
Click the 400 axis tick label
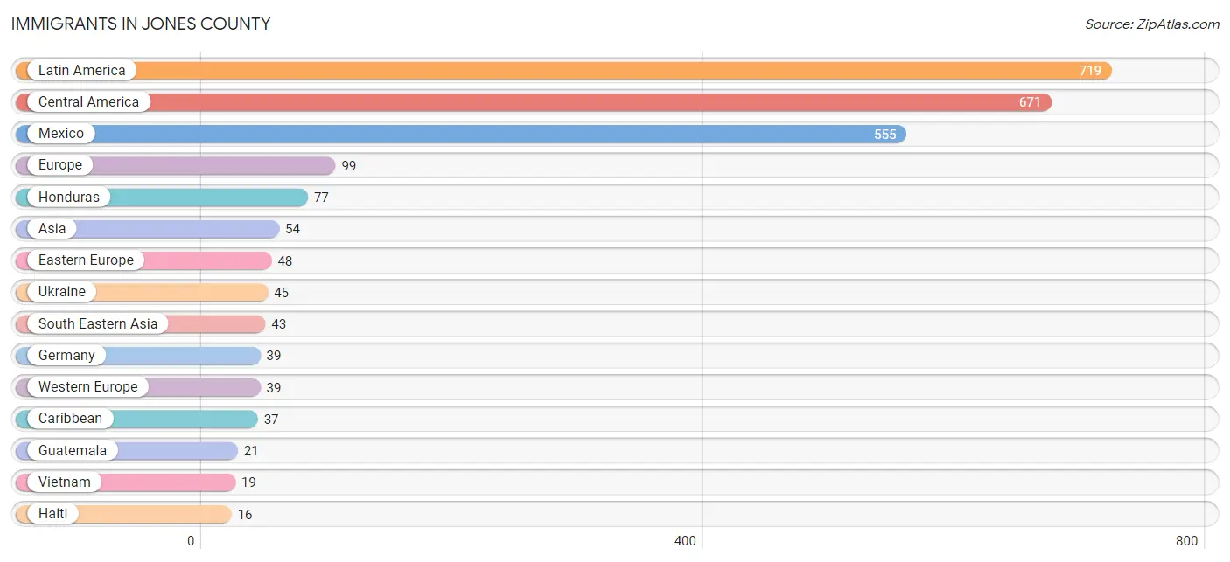[685, 541]
